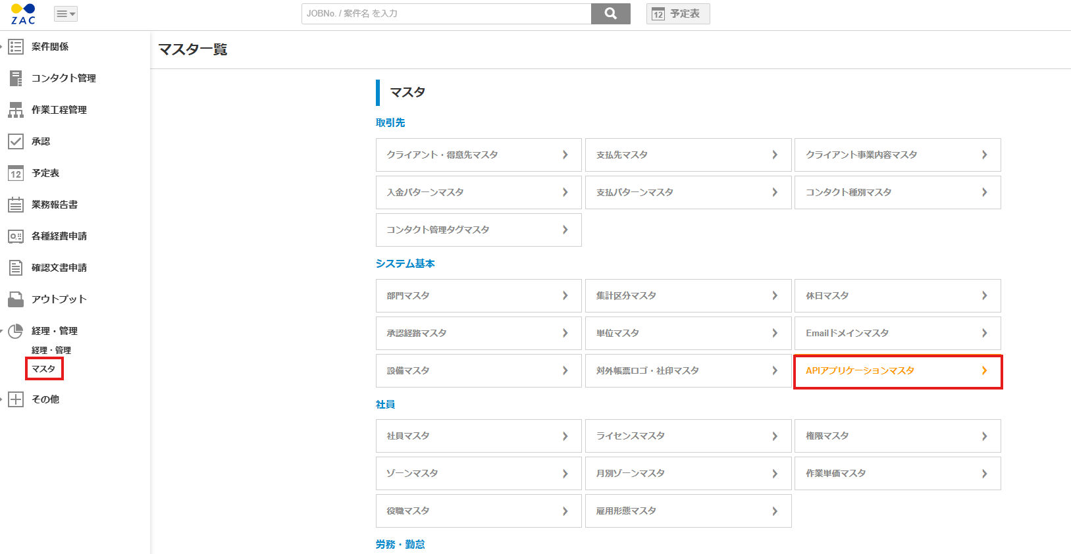Click the システム基本 section heading

pos(405,264)
